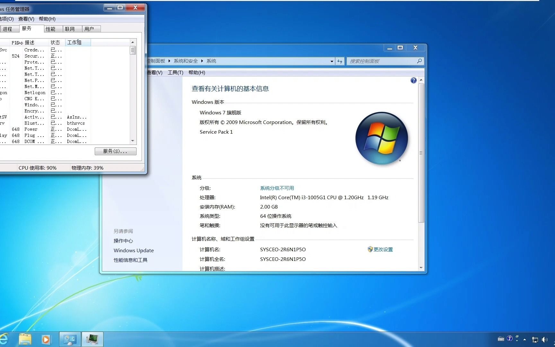Click the refresh icon beside the address bar

point(339,61)
